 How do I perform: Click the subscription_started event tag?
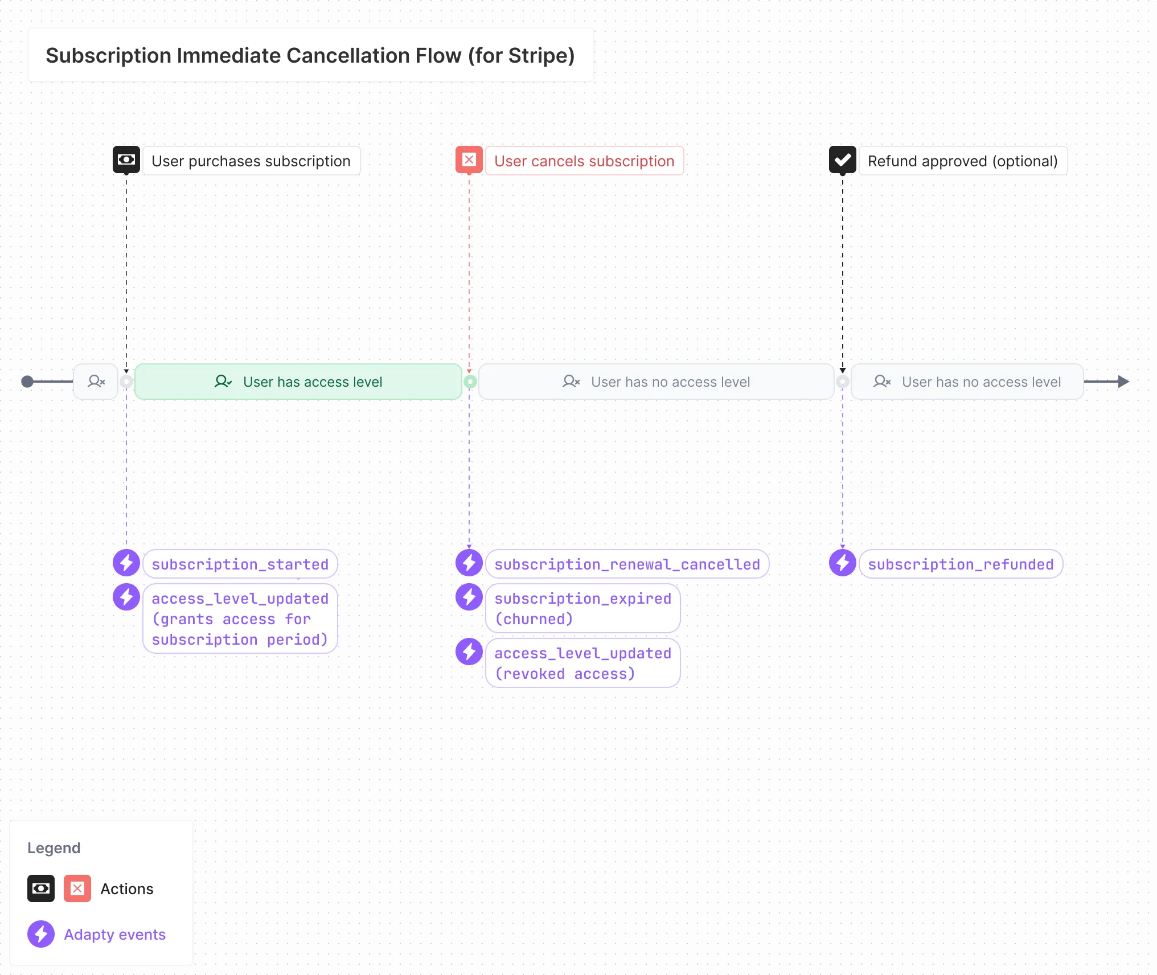coord(240,564)
